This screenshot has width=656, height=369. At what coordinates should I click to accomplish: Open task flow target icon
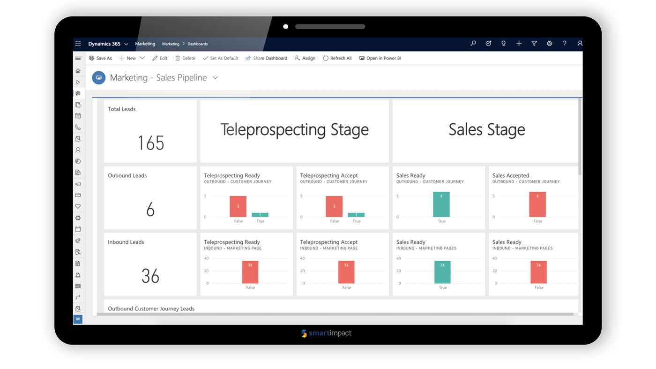[488, 43]
